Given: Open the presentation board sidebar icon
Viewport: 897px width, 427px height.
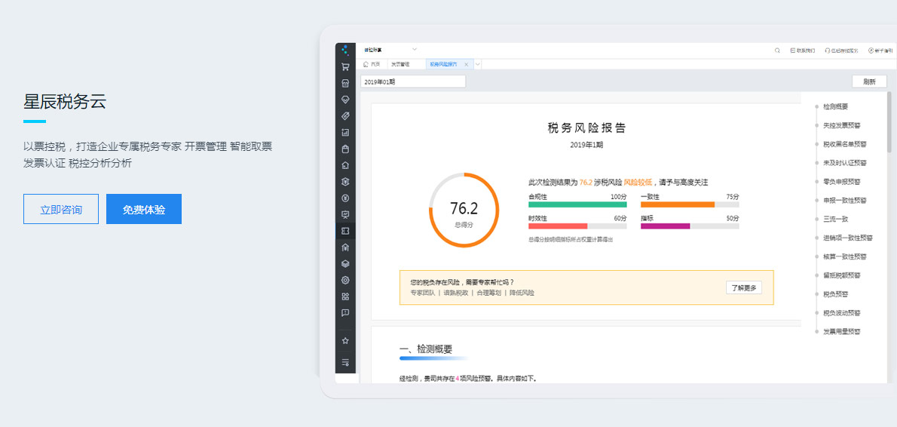Looking at the screenshot, I should click(345, 215).
